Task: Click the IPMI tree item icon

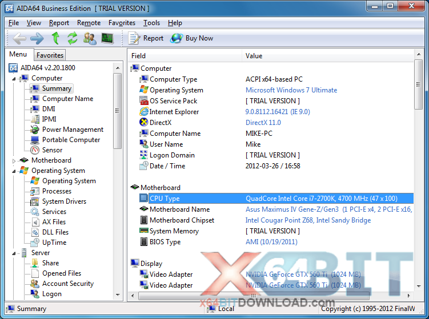Action: [x=35, y=119]
